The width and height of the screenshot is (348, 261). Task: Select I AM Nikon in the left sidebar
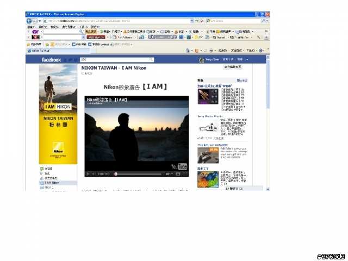(58, 183)
